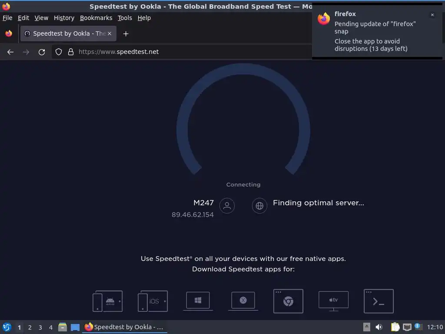
Task: Click the globe server icon
Action: (259, 206)
